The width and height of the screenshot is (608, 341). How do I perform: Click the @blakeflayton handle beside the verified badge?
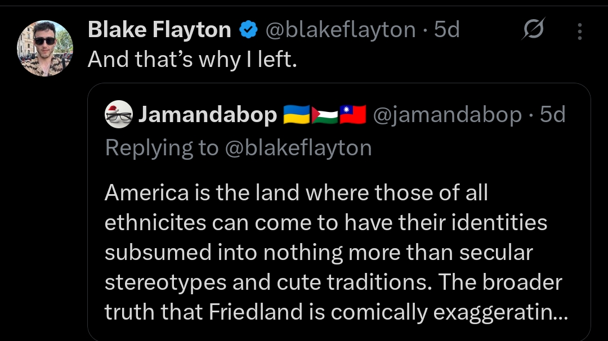(x=340, y=30)
